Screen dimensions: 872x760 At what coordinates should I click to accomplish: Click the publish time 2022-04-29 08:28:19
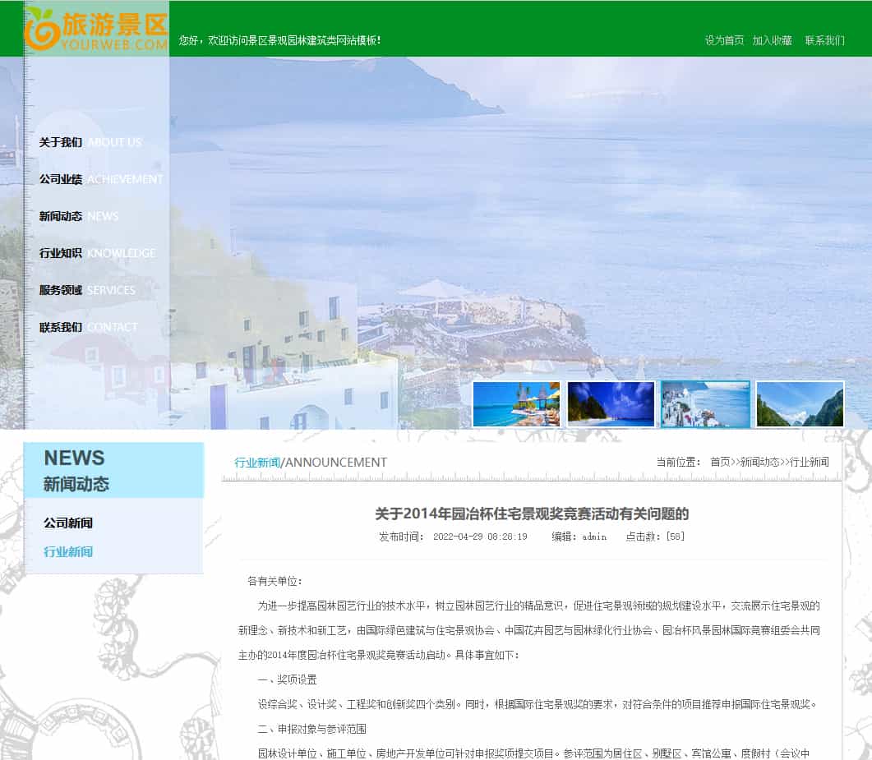click(480, 537)
